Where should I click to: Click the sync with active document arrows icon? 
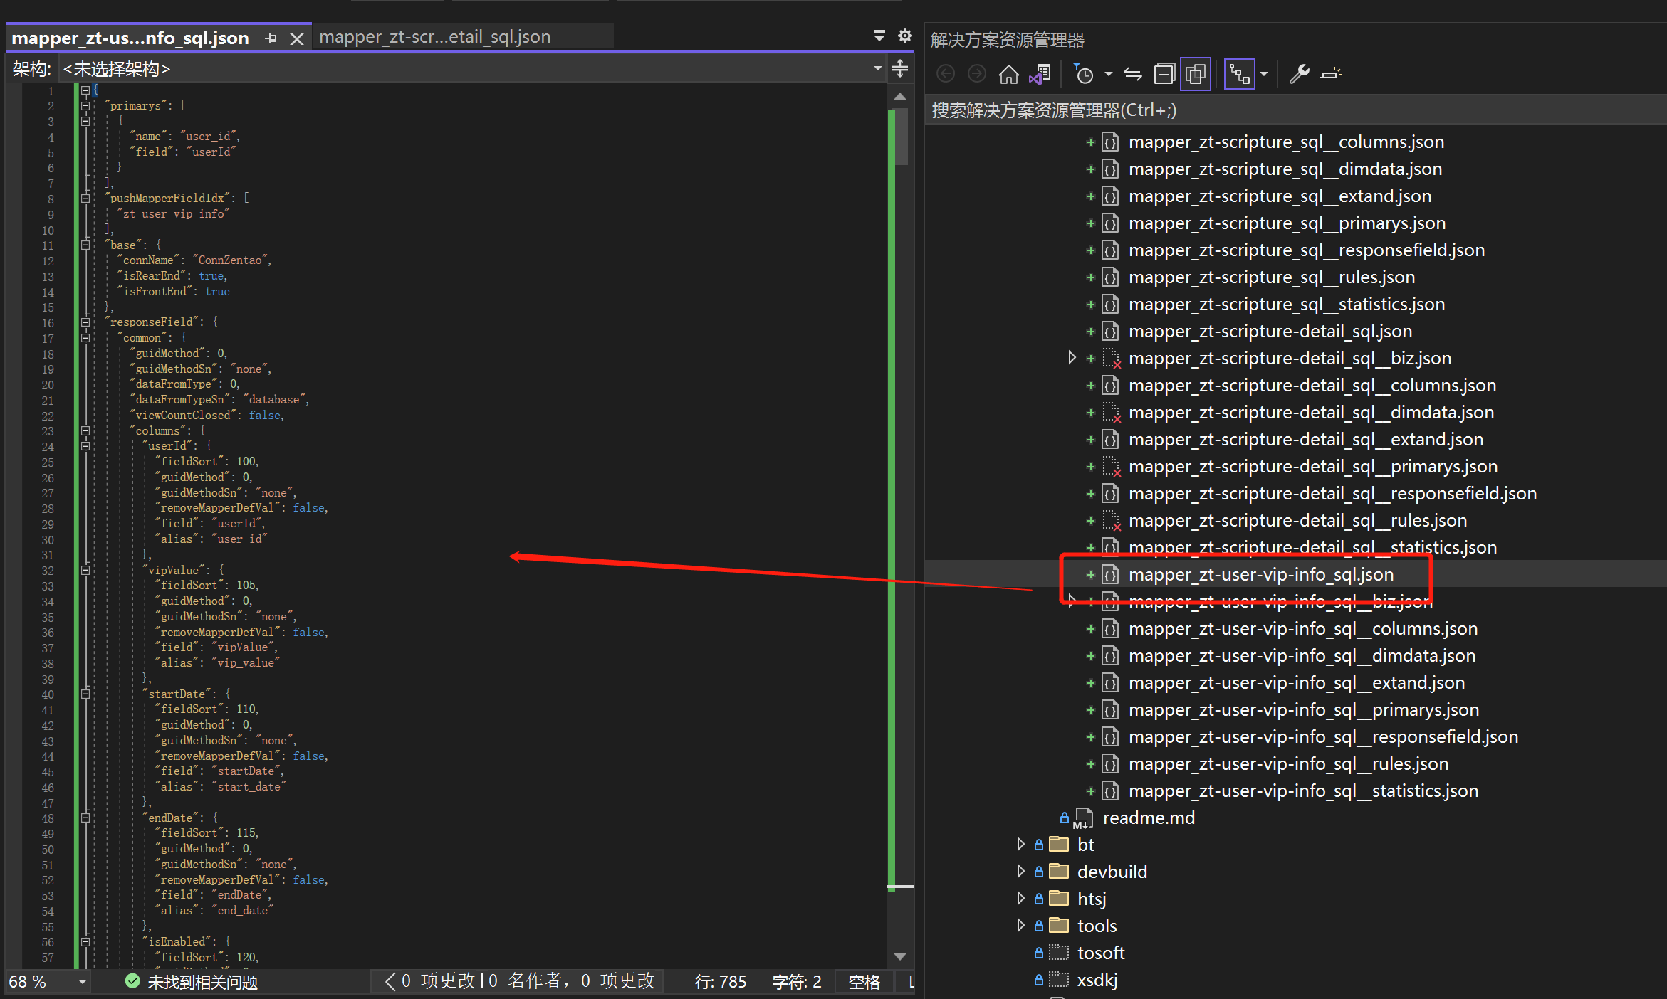[1132, 74]
